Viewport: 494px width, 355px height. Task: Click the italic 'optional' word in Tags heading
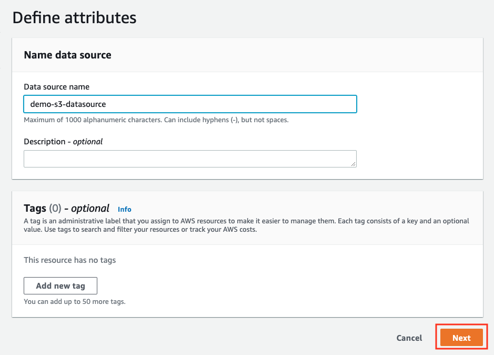90,208
